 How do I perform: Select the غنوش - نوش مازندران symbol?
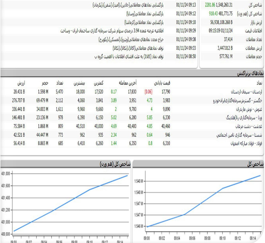point(249,110)
